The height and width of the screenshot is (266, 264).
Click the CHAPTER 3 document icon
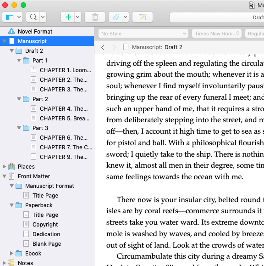coord(33,89)
